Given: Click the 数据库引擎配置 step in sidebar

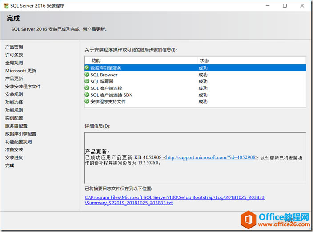Looking at the screenshot, I should tap(20, 134).
